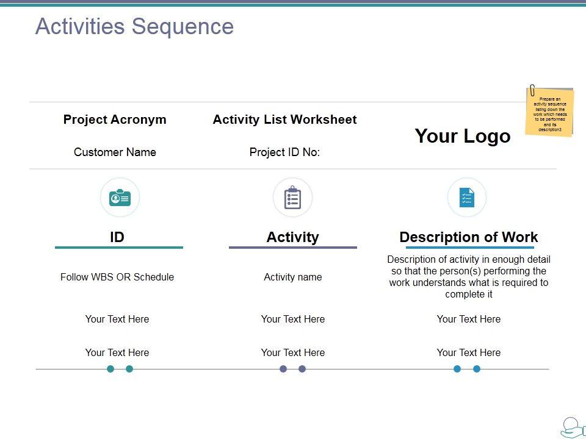Select the Project Acronym heading
586x439 pixels.
[x=115, y=120]
